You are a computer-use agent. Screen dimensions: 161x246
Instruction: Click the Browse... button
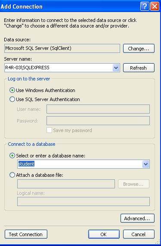pos(133,184)
